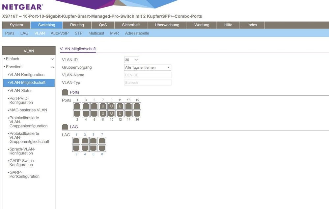Viewport: 329px width, 209px height.
Task: Click the LAG section header icon
Action: click(65, 127)
